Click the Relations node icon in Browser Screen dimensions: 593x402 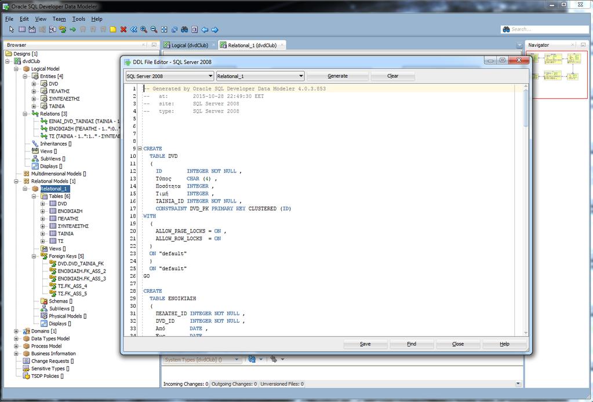click(35, 113)
